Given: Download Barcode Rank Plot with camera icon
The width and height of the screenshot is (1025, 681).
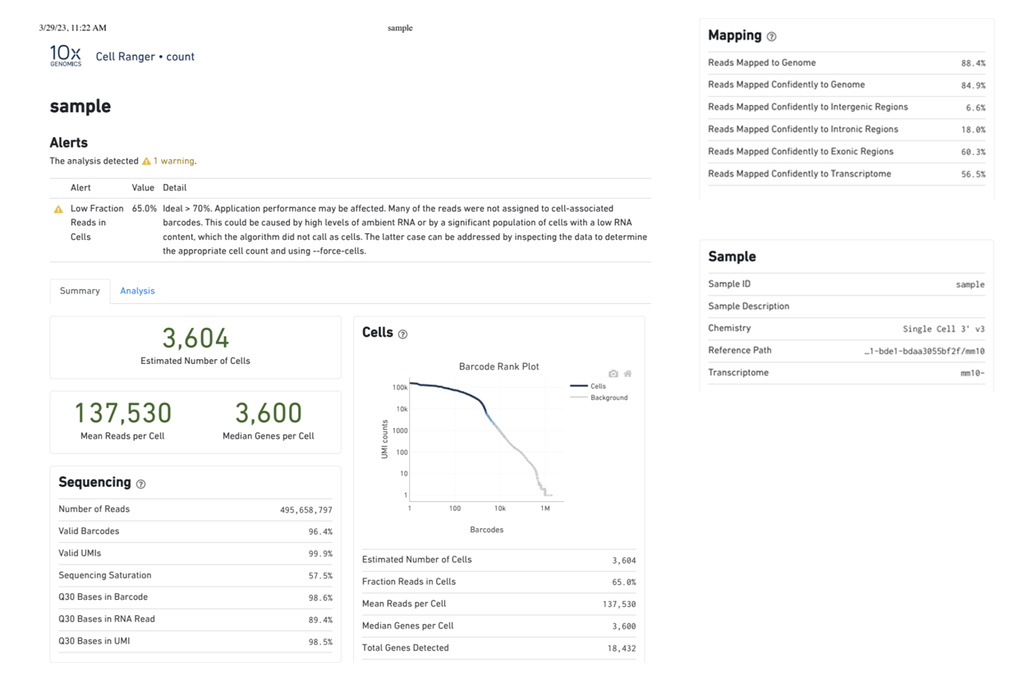Looking at the screenshot, I should click(x=613, y=374).
